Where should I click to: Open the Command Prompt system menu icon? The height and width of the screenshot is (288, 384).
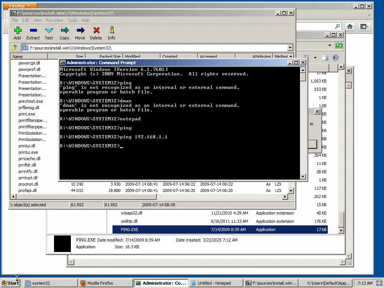coord(63,63)
